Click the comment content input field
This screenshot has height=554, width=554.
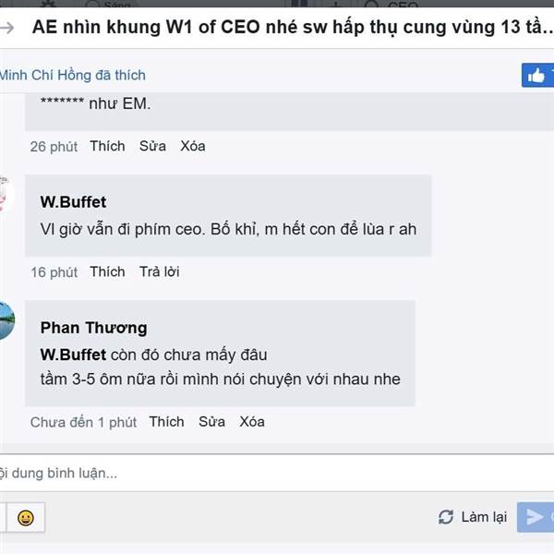coord(277,473)
